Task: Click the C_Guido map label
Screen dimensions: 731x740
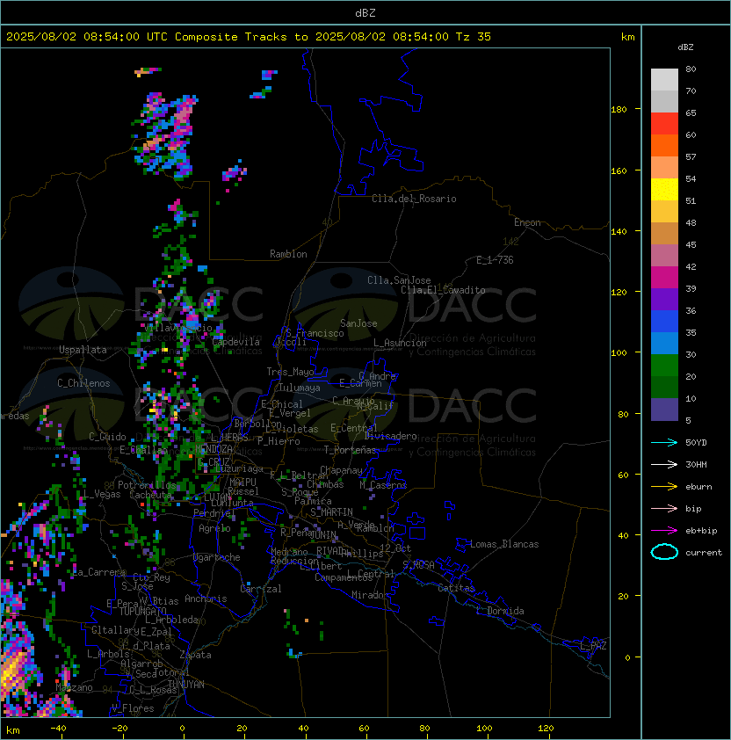Action: pos(107,437)
